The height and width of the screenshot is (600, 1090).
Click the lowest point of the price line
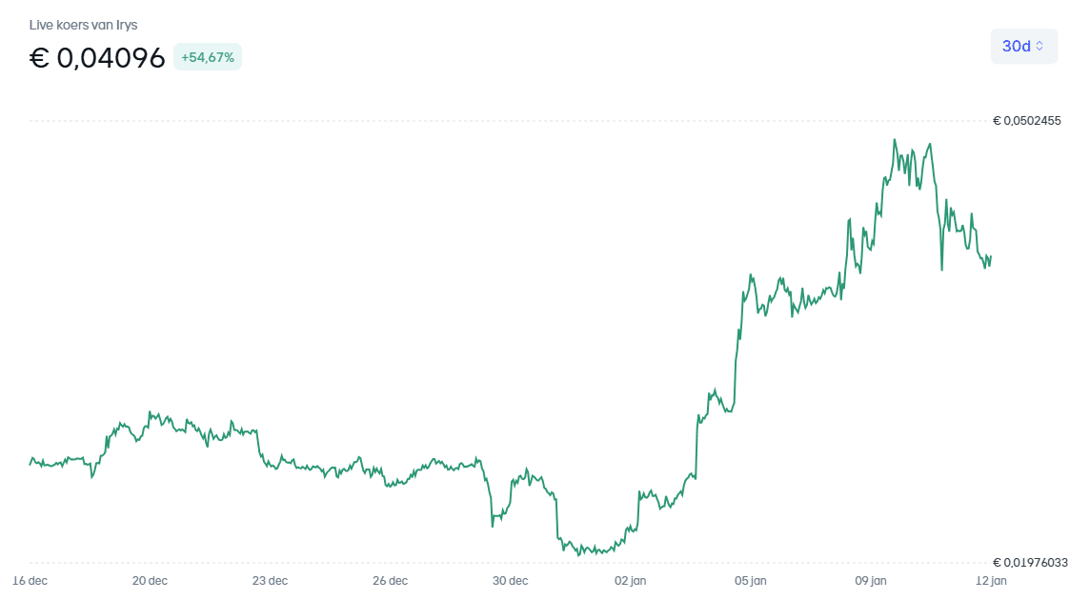[578, 553]
